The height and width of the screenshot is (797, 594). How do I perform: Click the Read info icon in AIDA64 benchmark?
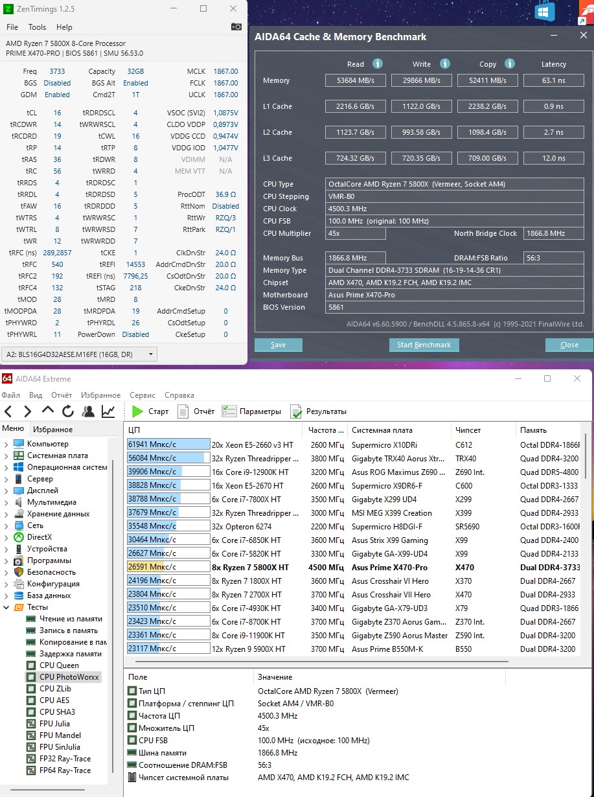377,64
